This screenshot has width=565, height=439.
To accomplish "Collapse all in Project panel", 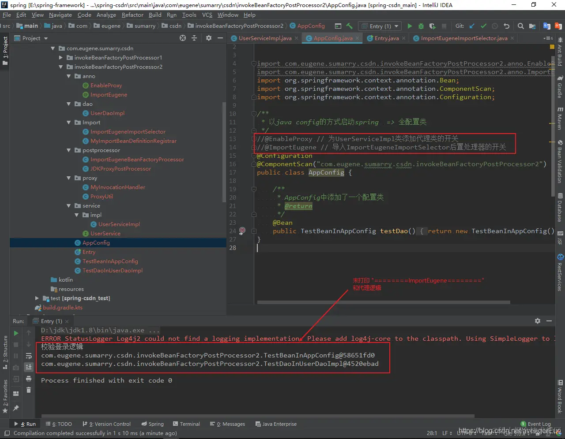I will [x=194, y=38].
